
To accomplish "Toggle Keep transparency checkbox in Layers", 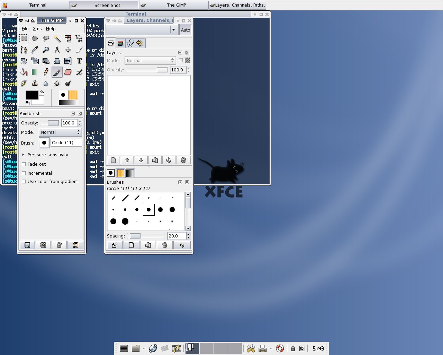I will [181, 60].
